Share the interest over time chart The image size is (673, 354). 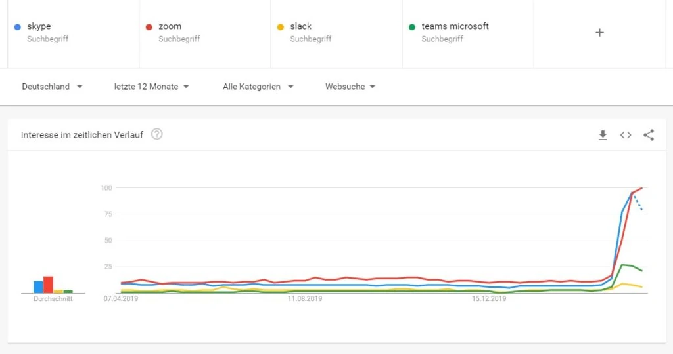[649, 135]
